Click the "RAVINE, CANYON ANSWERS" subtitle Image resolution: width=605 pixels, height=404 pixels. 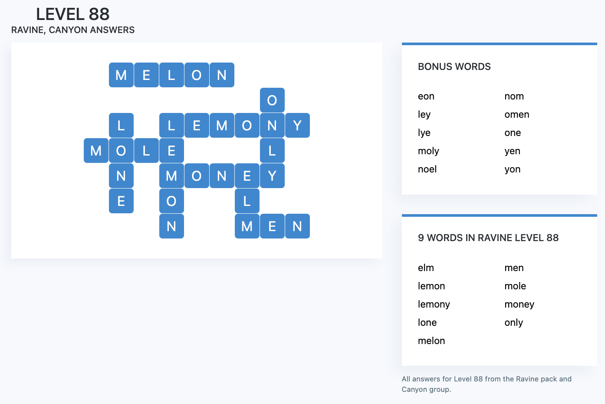pyautogui.click(x=73, y=30)
